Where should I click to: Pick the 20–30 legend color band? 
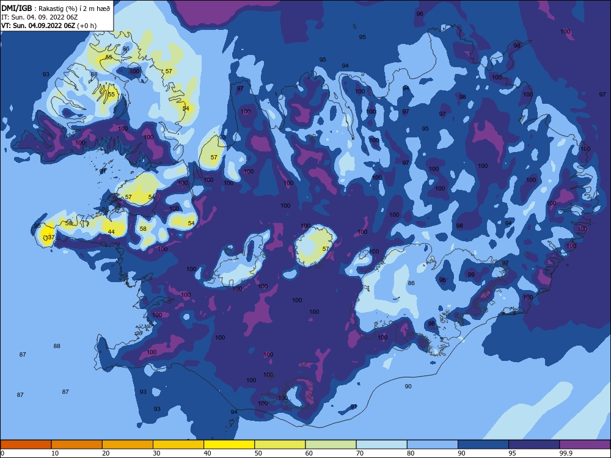click(x=128, y=445)
